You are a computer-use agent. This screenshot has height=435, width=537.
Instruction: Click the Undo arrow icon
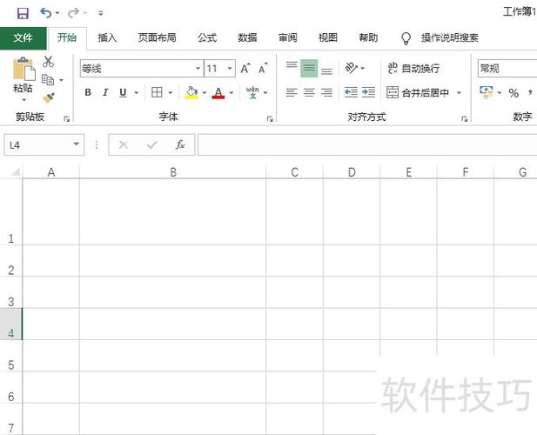(46, 13)
